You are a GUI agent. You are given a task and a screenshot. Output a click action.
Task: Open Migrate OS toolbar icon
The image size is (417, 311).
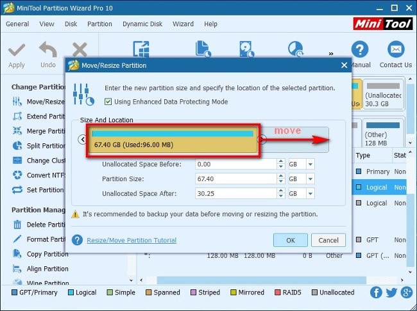(x=141, y=49)
